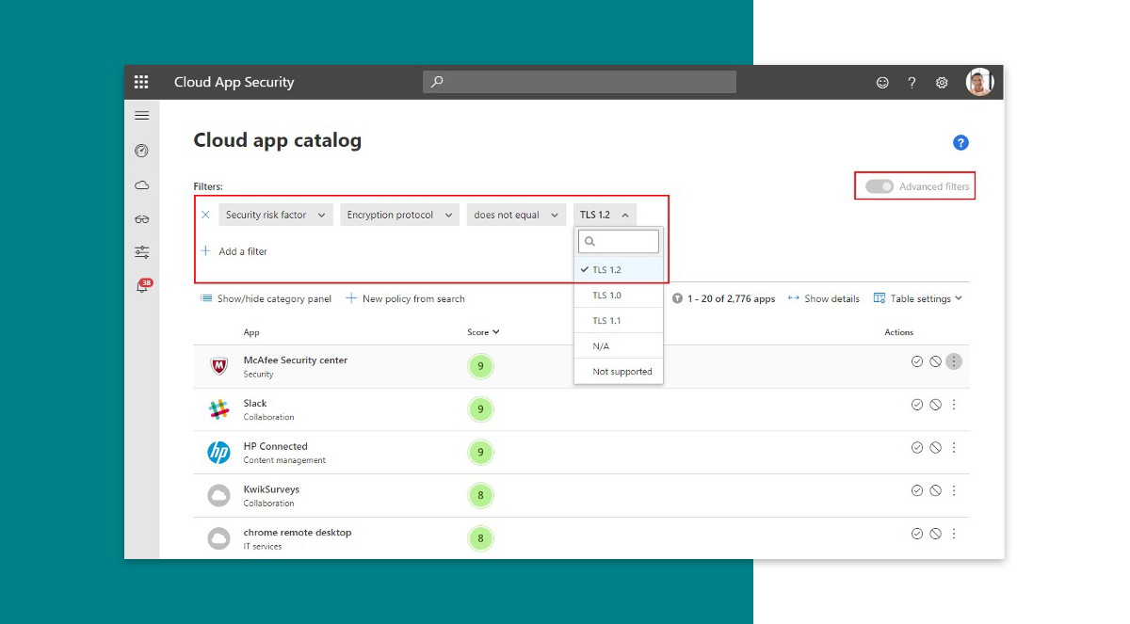Select N/A from the list
This screenshot has height=624, width=1130.
[619, 346]
